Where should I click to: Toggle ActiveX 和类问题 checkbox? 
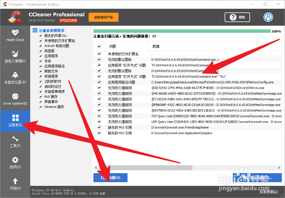tap(41, 46)
